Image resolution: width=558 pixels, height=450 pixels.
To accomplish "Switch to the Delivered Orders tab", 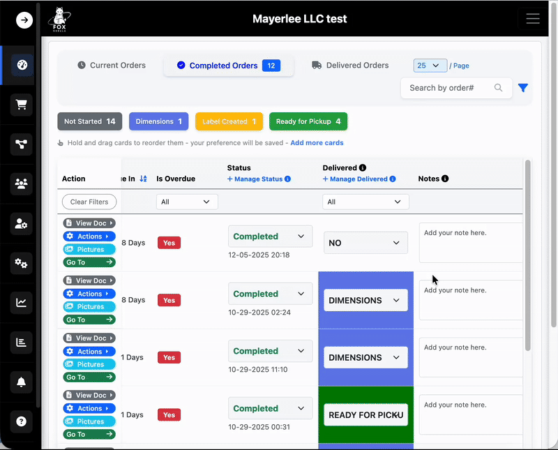I will point(349,66).
